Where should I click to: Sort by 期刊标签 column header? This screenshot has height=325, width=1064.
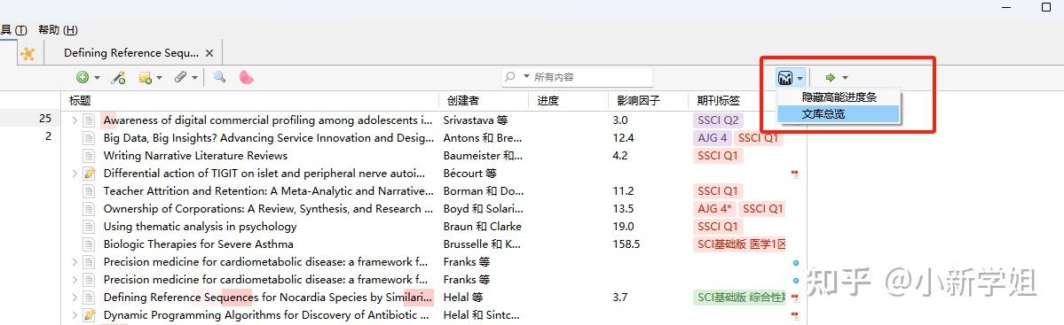pos(719,101)
